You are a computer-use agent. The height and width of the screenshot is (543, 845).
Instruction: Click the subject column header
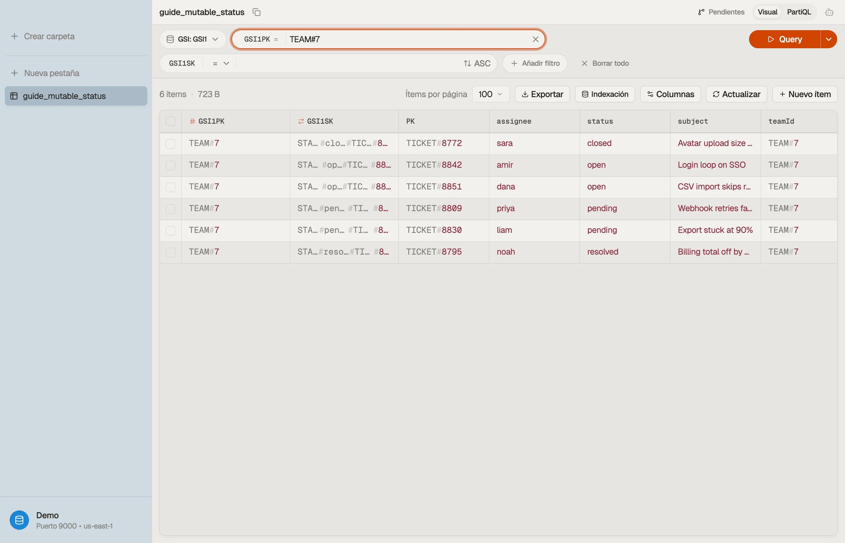pyautogui.click(x=715, y=121)
